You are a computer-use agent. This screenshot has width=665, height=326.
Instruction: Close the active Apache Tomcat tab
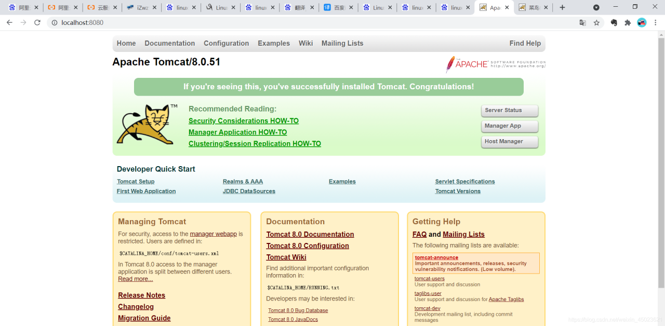[x=508, y=8]
